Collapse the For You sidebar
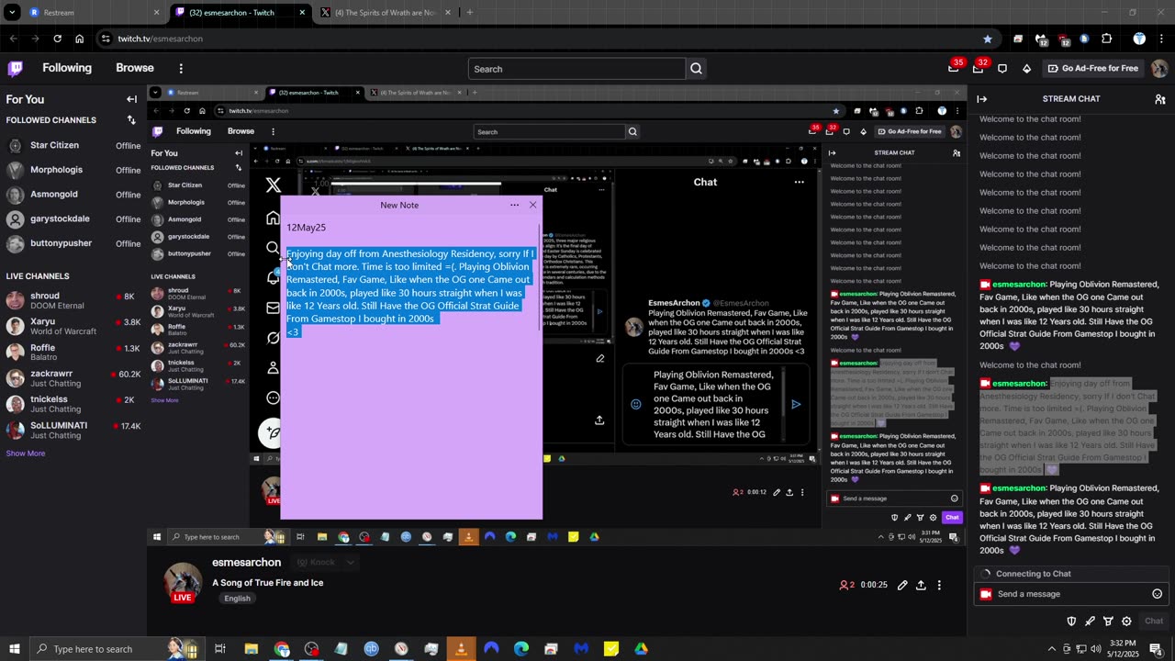This screenshot has height=661, width=1175. [131, 99]
